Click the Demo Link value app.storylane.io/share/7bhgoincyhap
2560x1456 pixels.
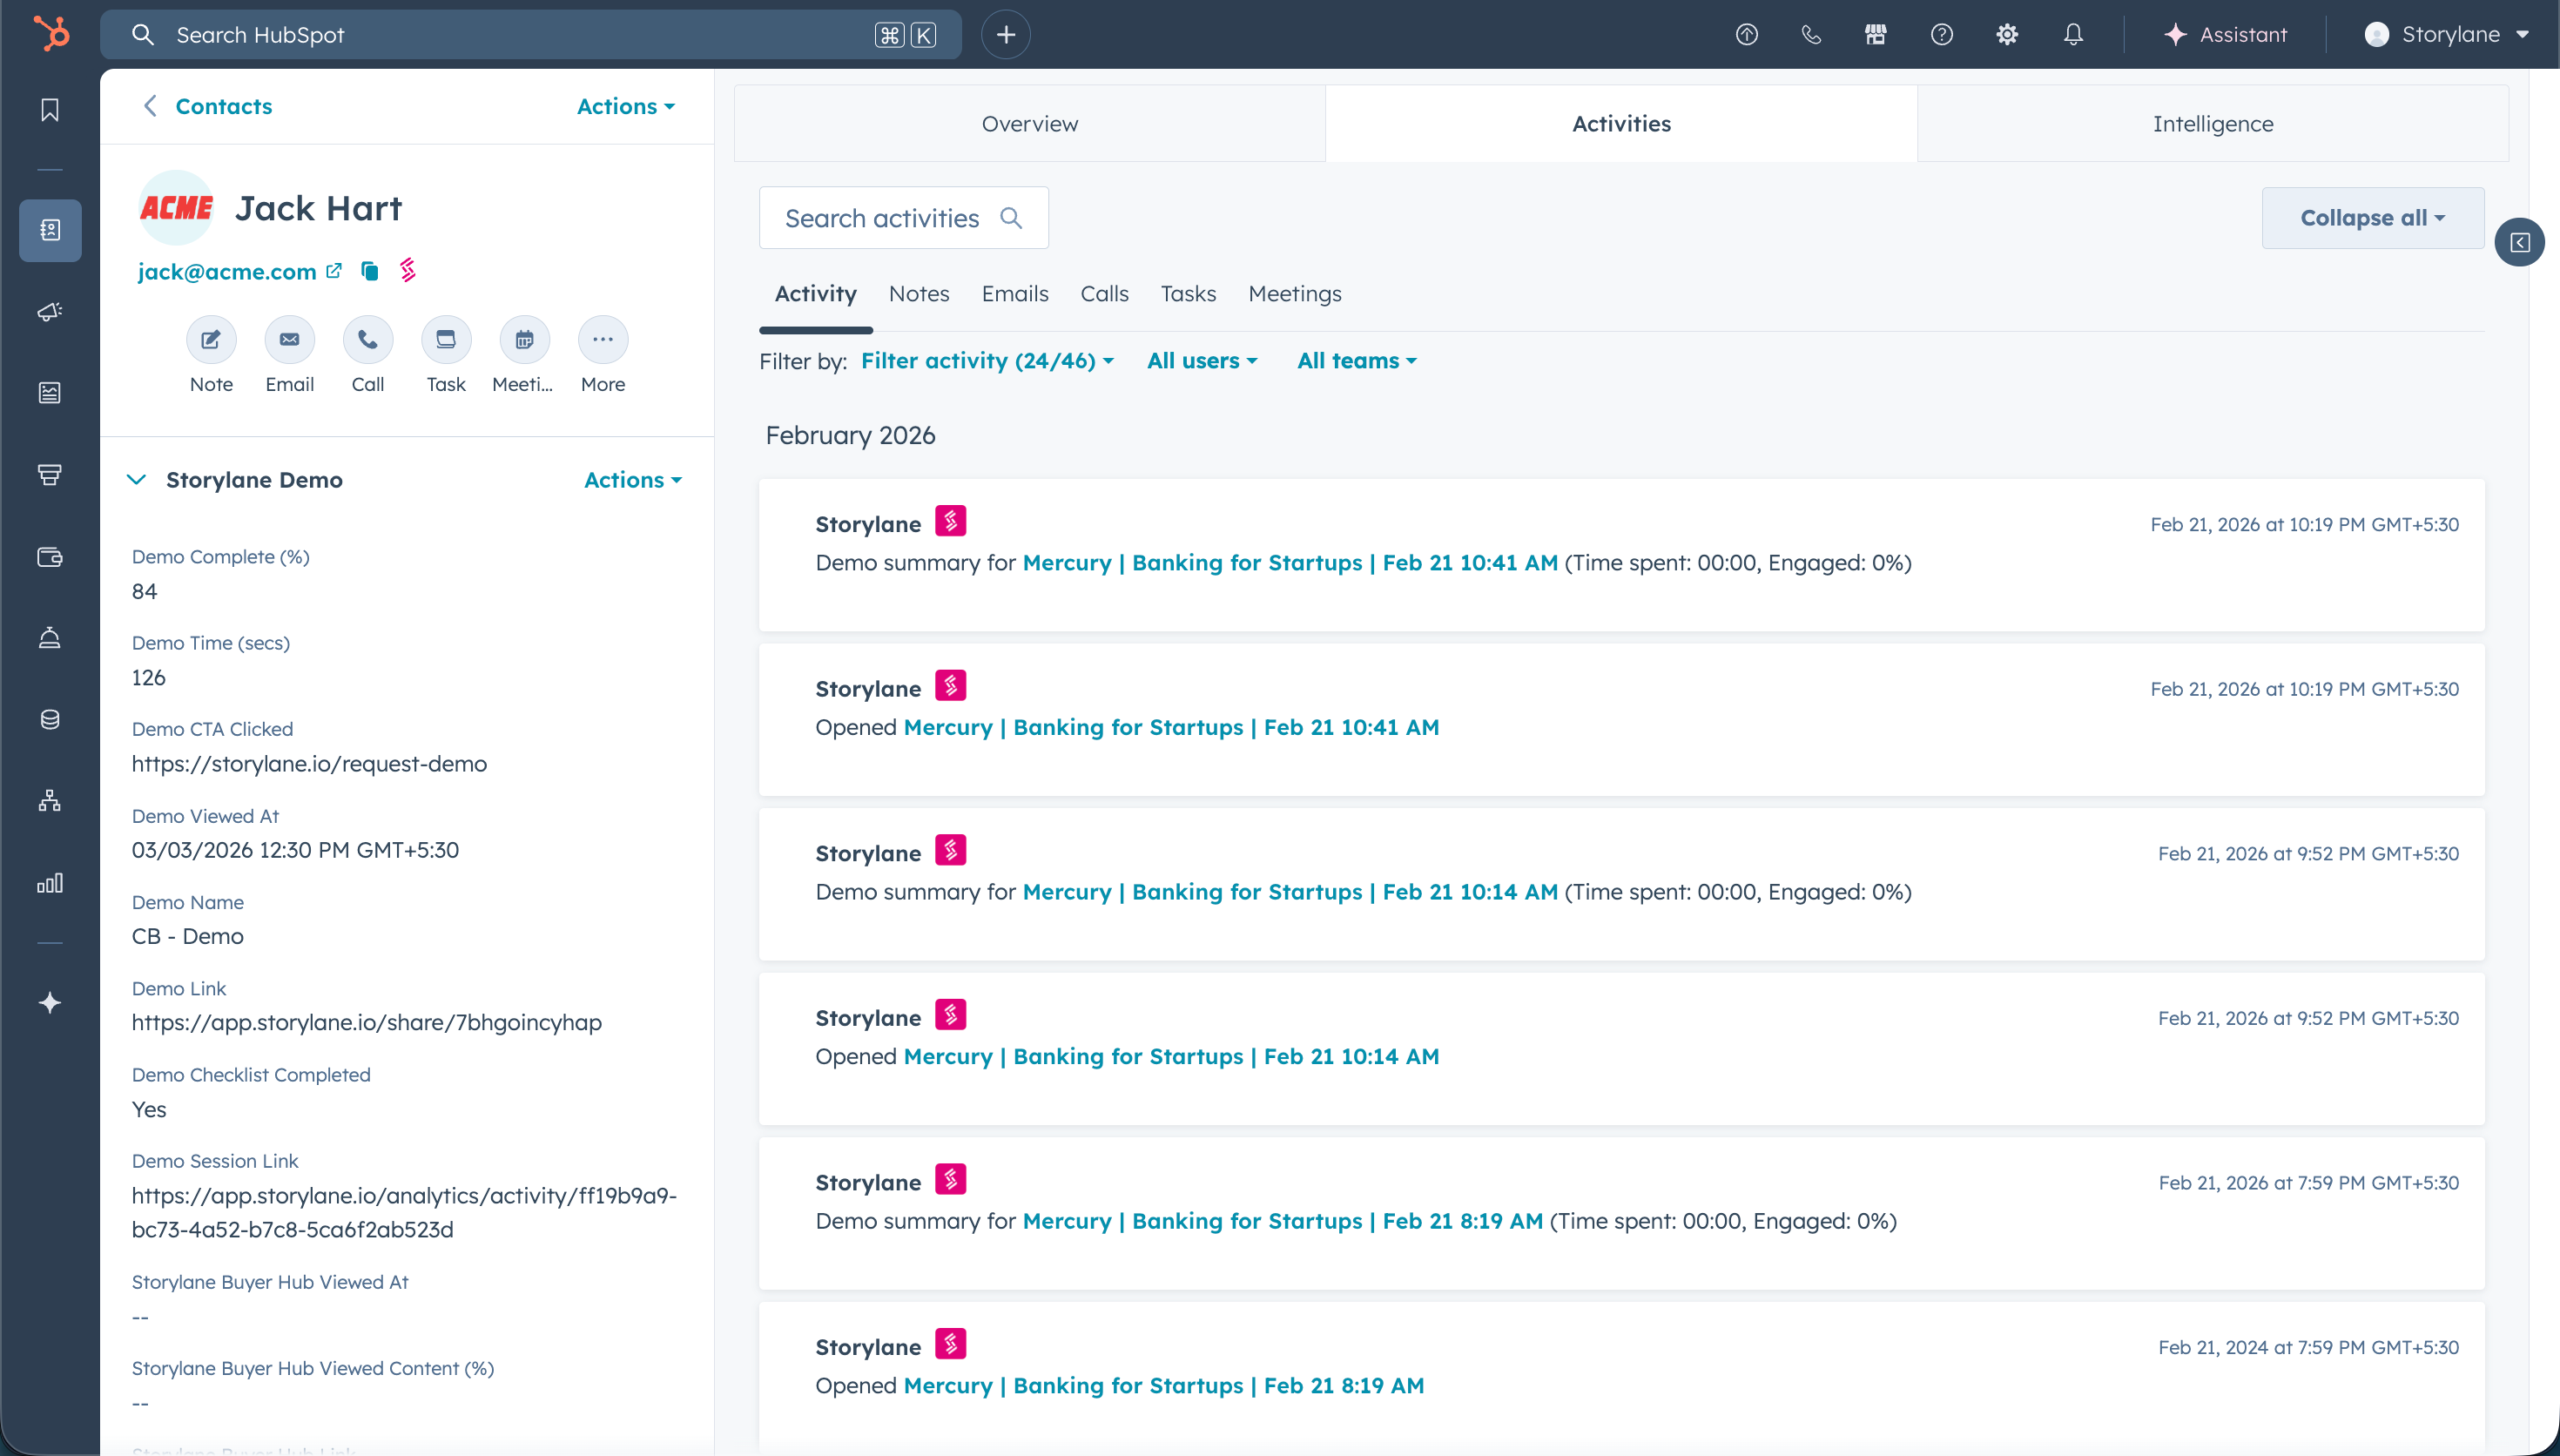pyautogui.click(x=367, y=1023)
